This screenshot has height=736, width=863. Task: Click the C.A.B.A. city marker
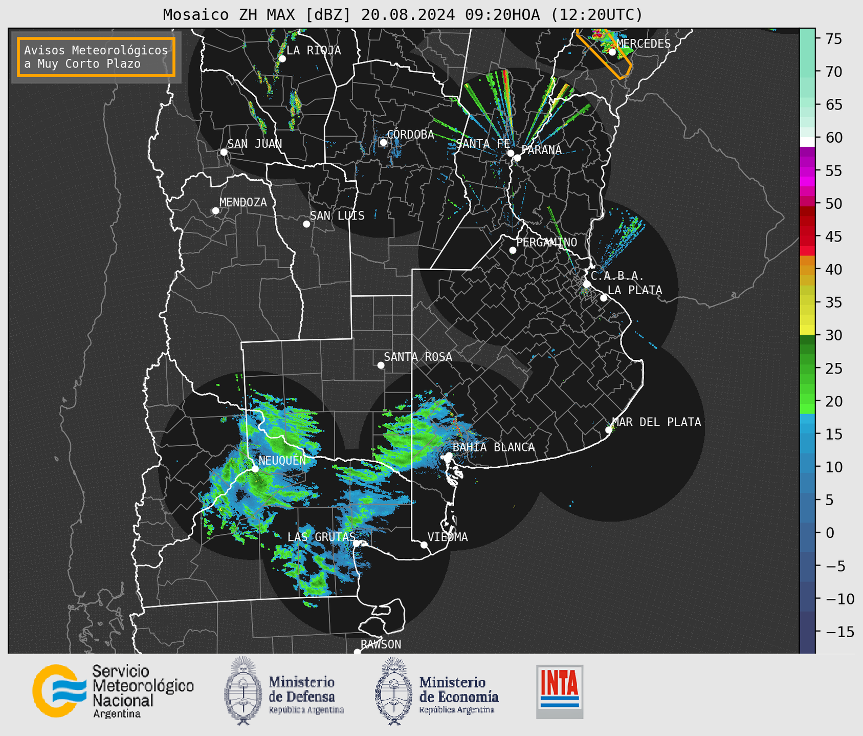pos(587,284)
